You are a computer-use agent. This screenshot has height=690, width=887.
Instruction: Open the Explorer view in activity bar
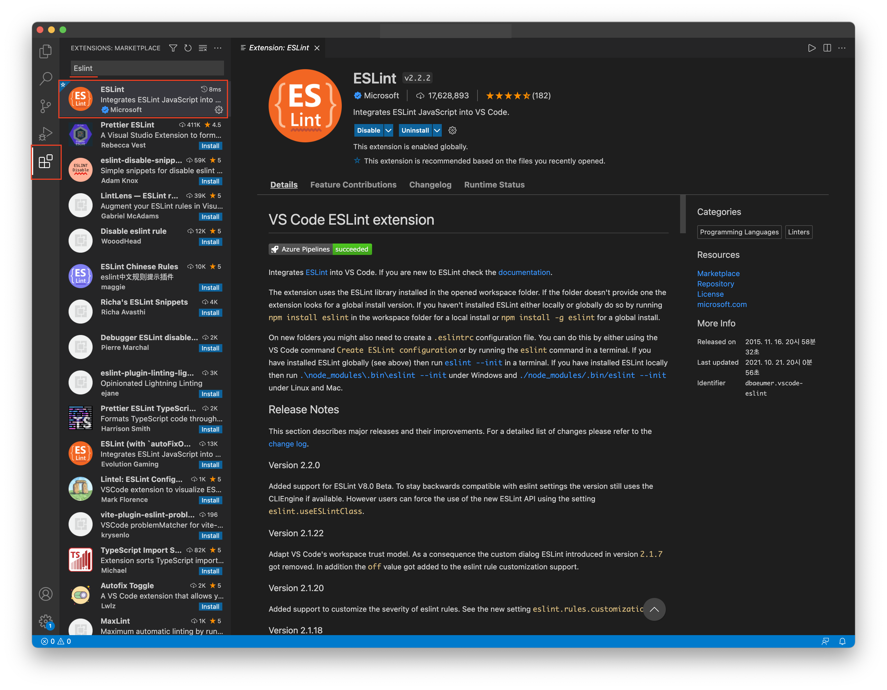click(45, 51)
